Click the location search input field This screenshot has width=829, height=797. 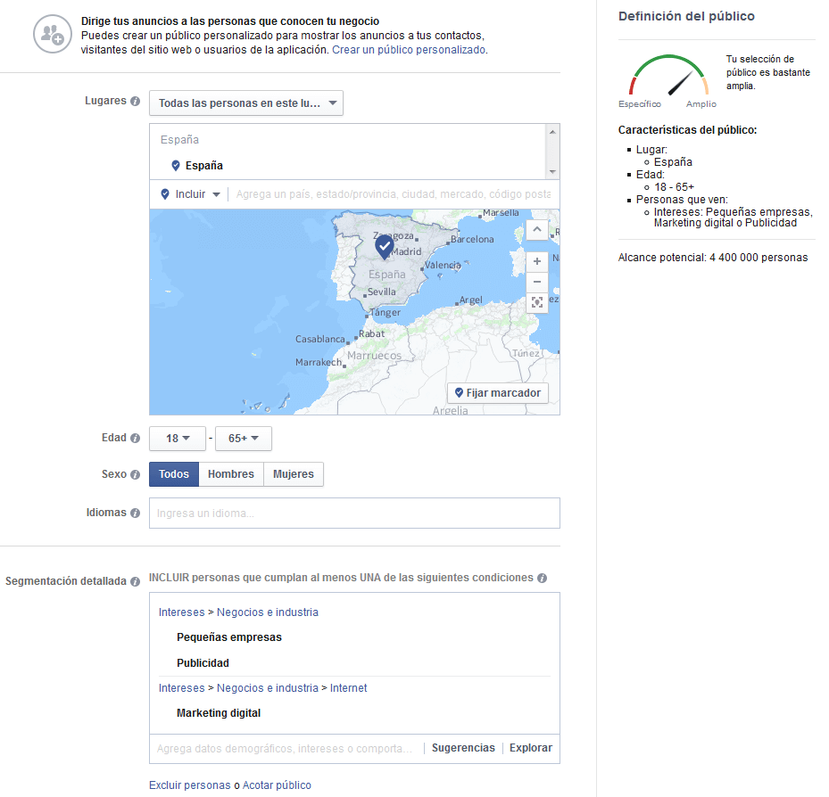point(394,194)
